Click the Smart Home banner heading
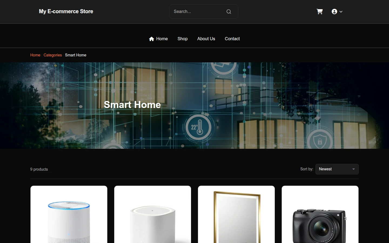Screen dimensions: 389x243 (132, 105)
